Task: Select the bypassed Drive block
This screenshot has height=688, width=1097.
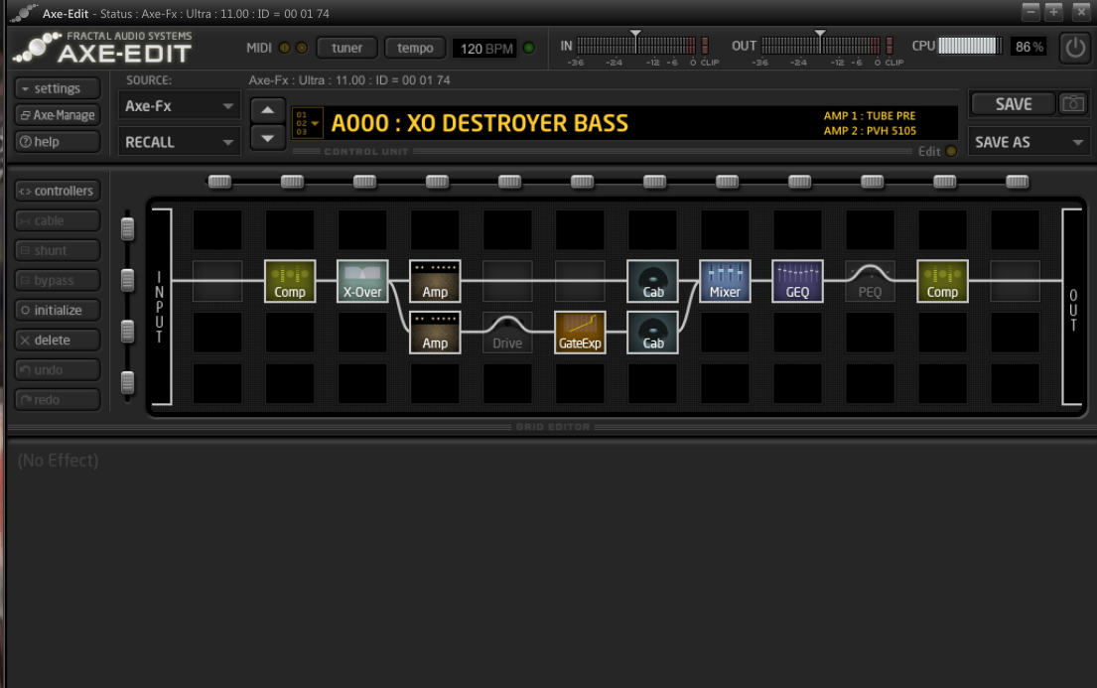Action: (x=507, y=333)
